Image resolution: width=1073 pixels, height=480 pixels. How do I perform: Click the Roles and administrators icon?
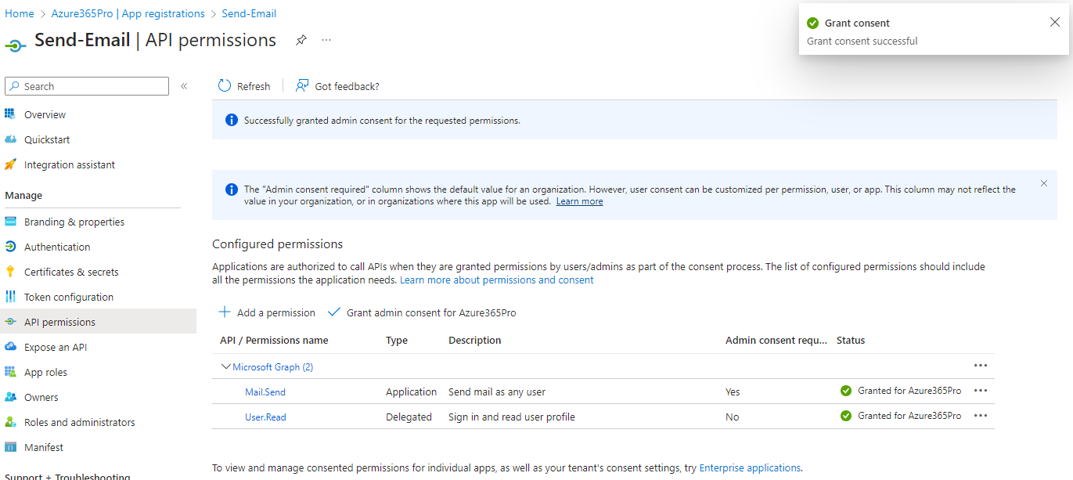(10, 422)
